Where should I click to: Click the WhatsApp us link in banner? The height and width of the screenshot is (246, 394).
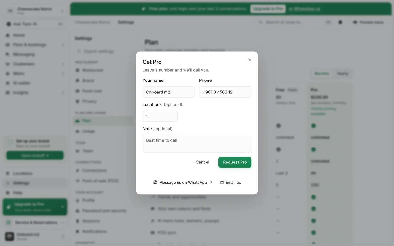pyautogui.click(x=304, y=9)
